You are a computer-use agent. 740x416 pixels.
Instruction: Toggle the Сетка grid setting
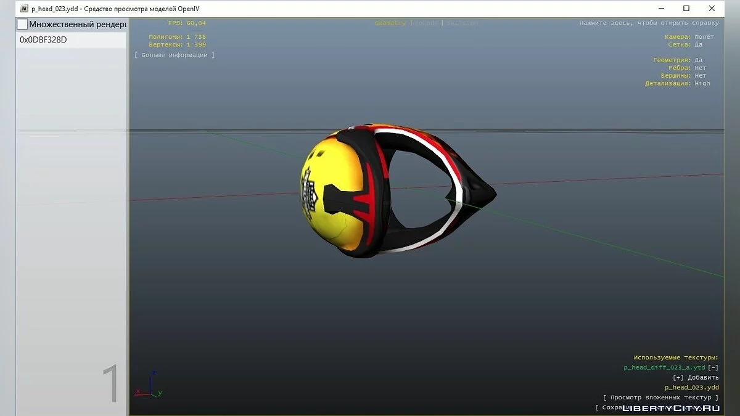coord(698,44)
